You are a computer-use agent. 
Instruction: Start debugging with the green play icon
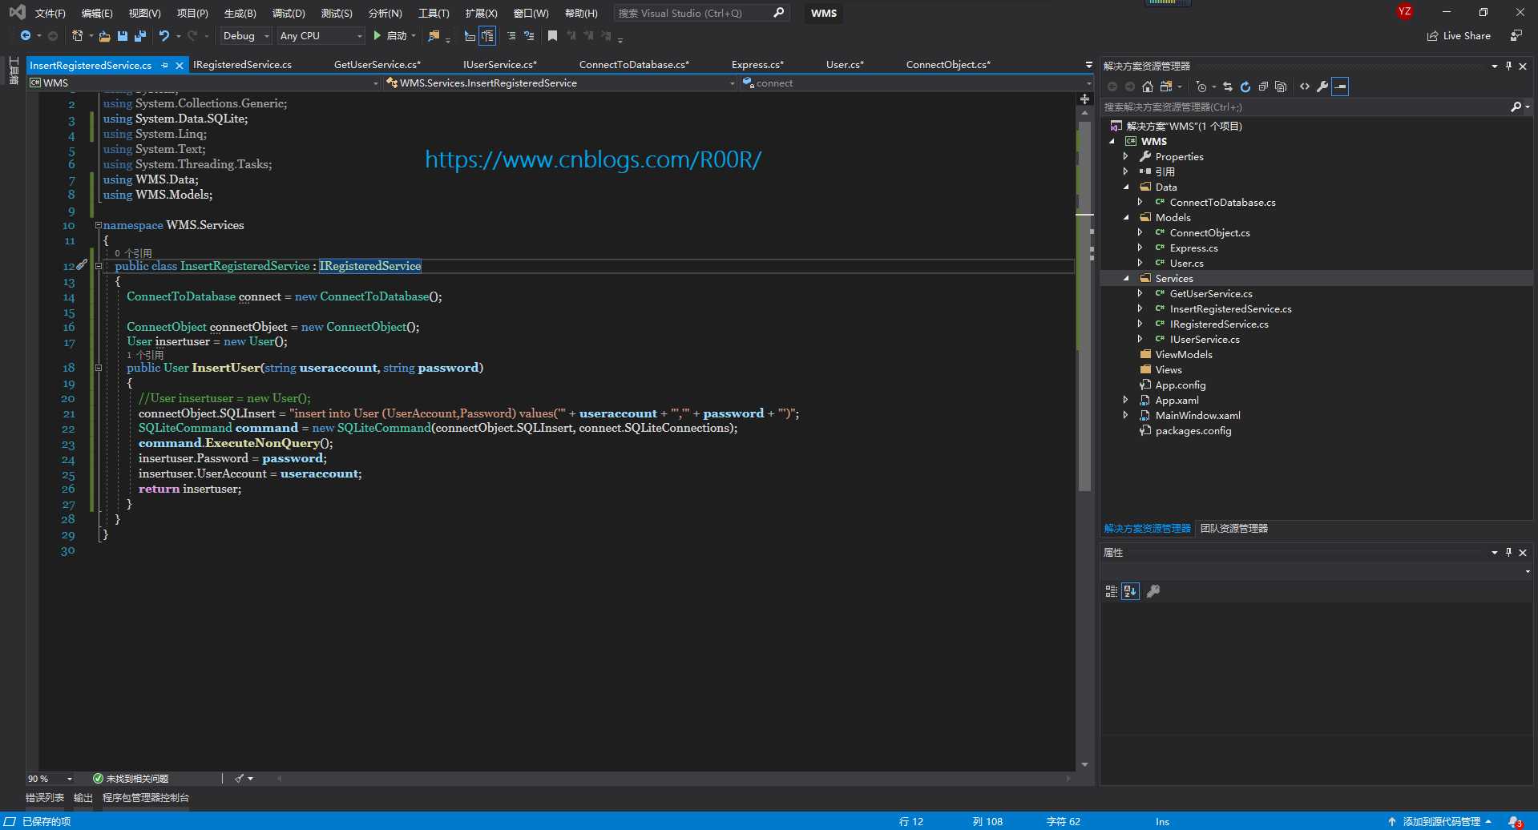click(377, 36)
